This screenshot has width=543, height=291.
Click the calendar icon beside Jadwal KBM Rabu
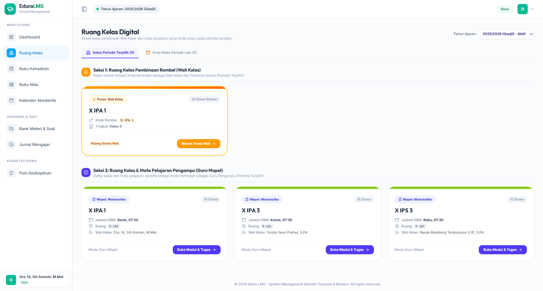pyautogui.click(x=397, y=220)
